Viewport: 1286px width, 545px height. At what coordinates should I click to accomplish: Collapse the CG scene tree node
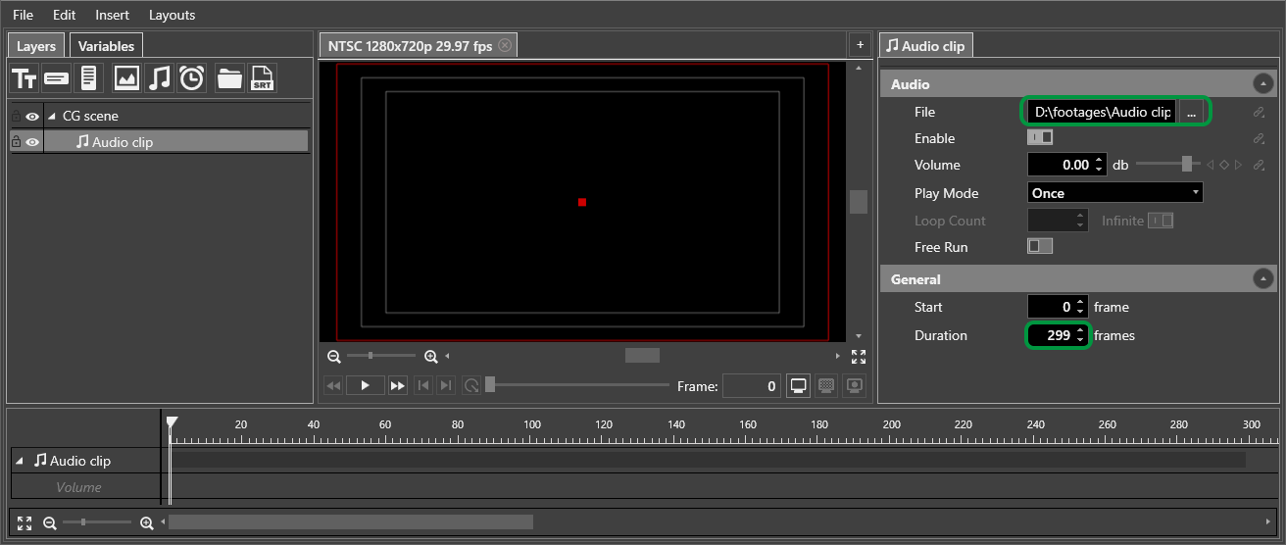coord(51,116)
